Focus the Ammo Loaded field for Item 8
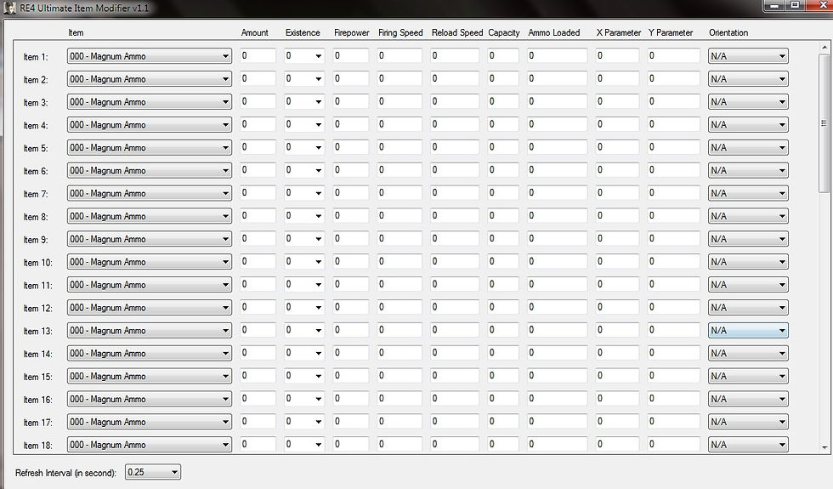 click(x=558, y=215)
